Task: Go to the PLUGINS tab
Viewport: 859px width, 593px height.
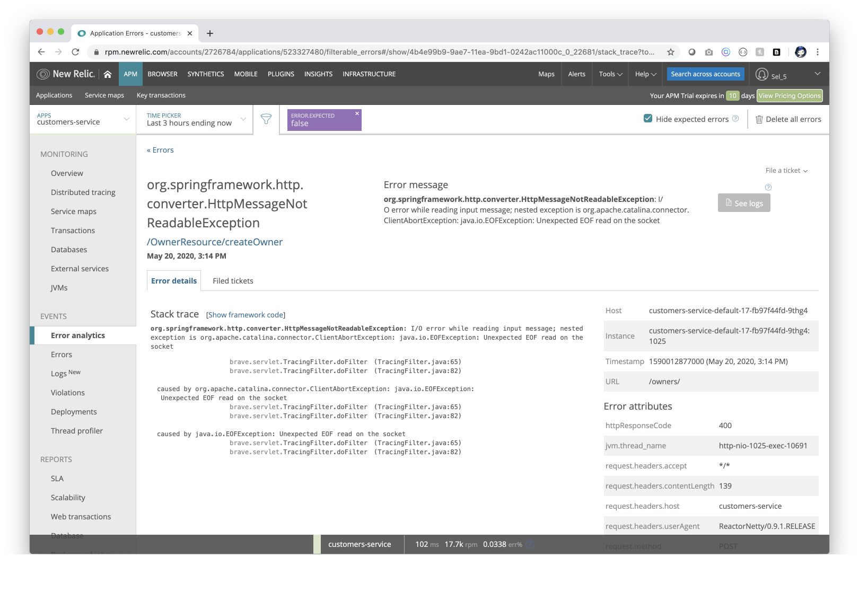Action: pos(281,74)
